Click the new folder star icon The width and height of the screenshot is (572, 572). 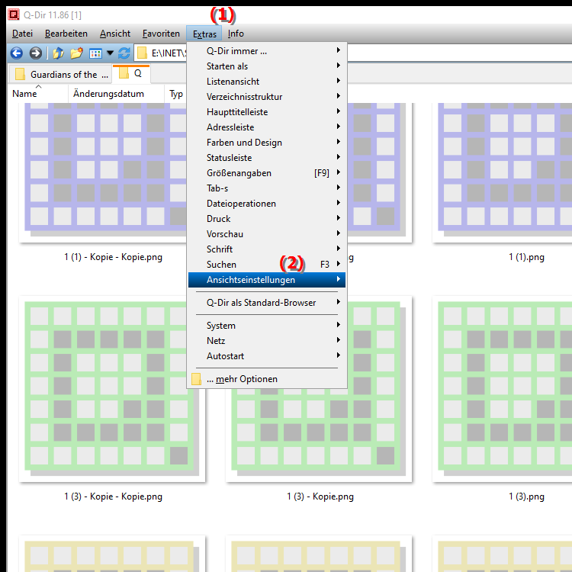[76, 53]
